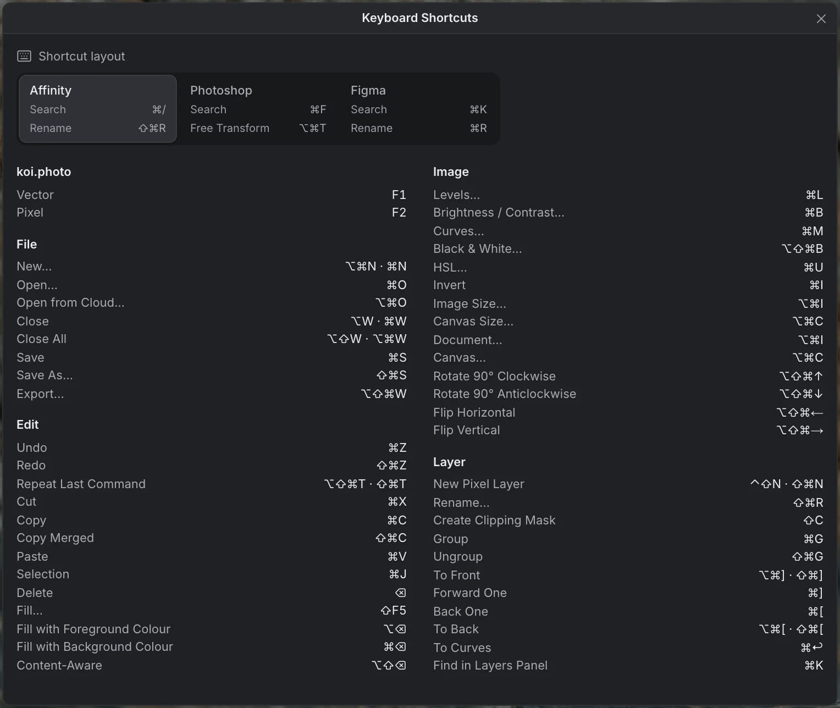Click the Save As... shortcut row
The width and height of the screenshot is (840, 708).
tap(211, 375)
